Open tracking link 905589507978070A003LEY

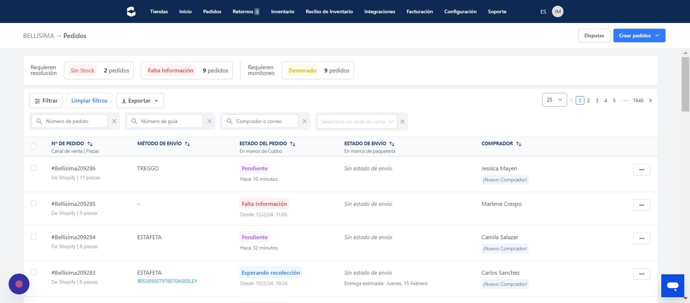click(x=167, y=281)
